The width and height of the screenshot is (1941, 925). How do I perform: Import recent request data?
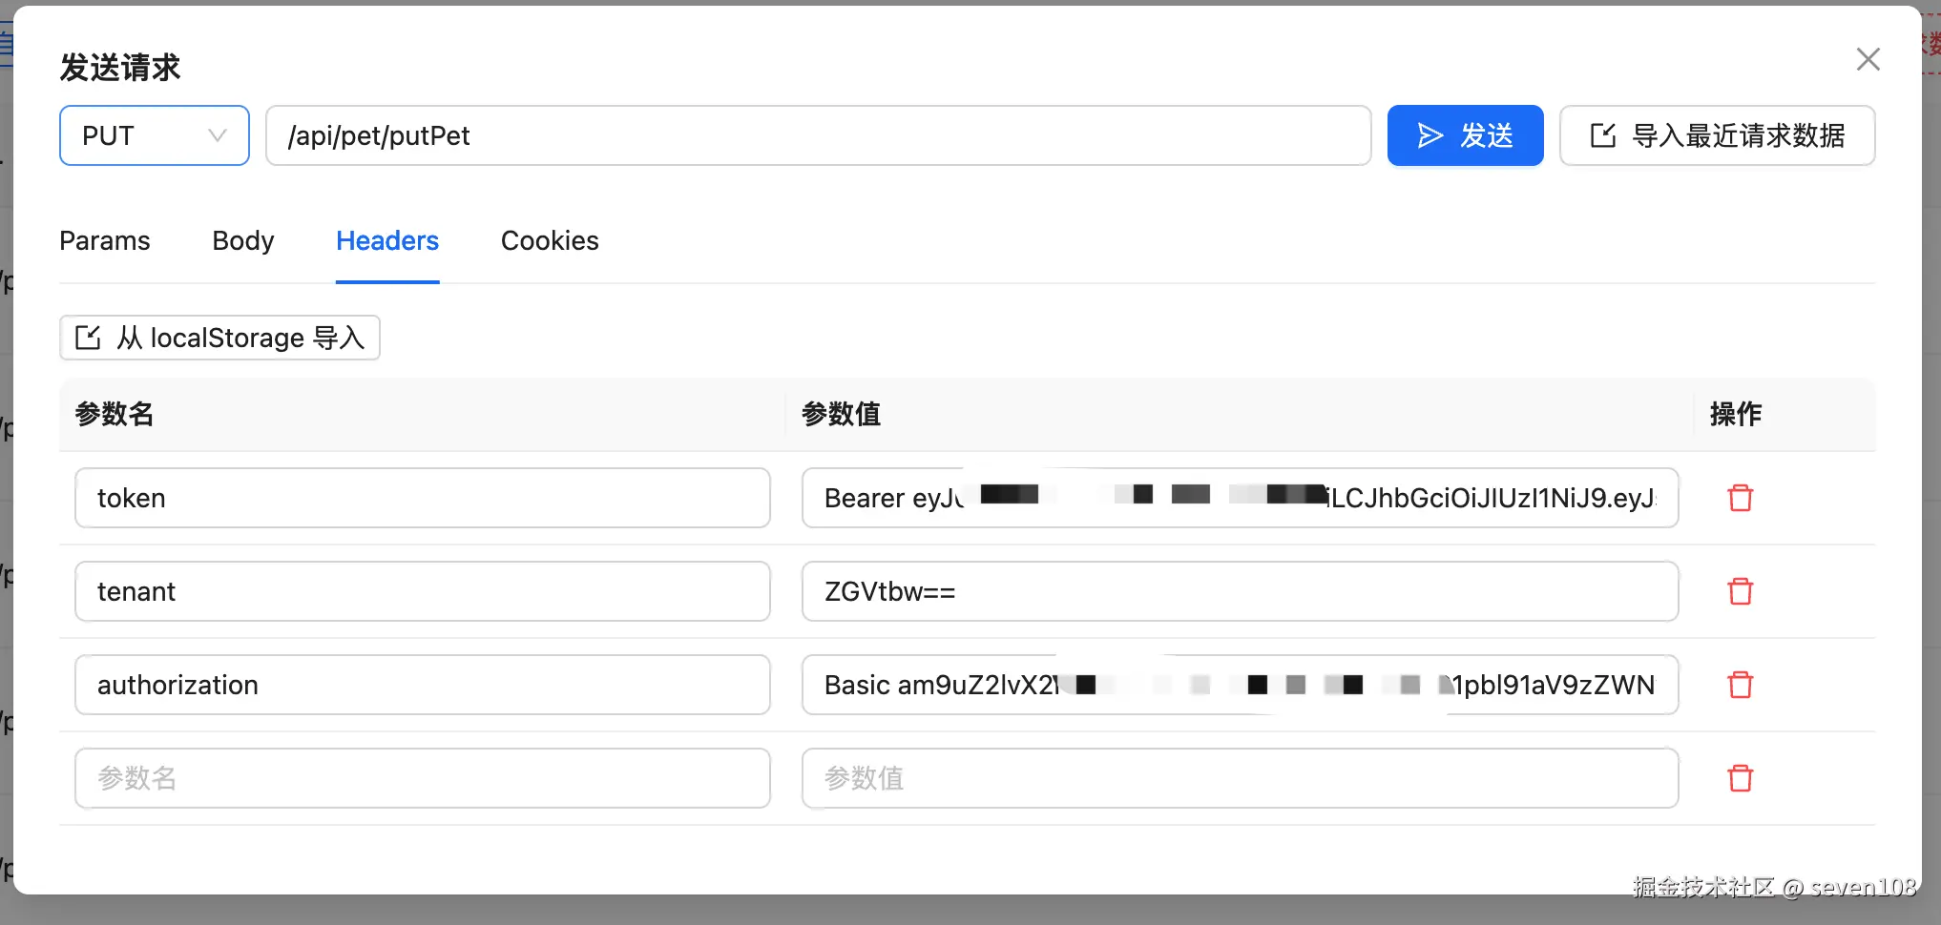[x=1717, y=135]
